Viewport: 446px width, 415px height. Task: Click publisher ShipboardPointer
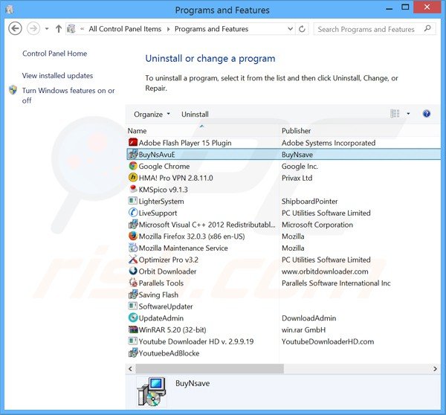[309, 202]
